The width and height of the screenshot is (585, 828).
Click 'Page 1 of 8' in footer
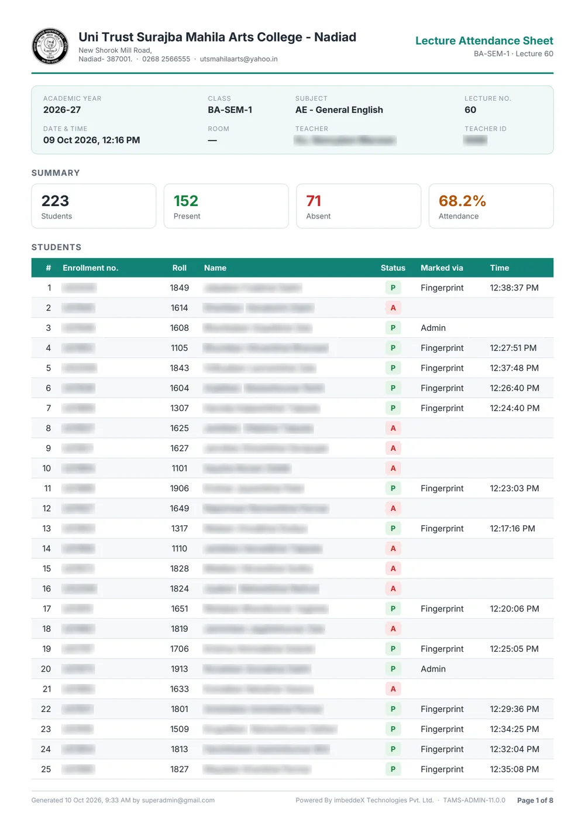point(535,800)
